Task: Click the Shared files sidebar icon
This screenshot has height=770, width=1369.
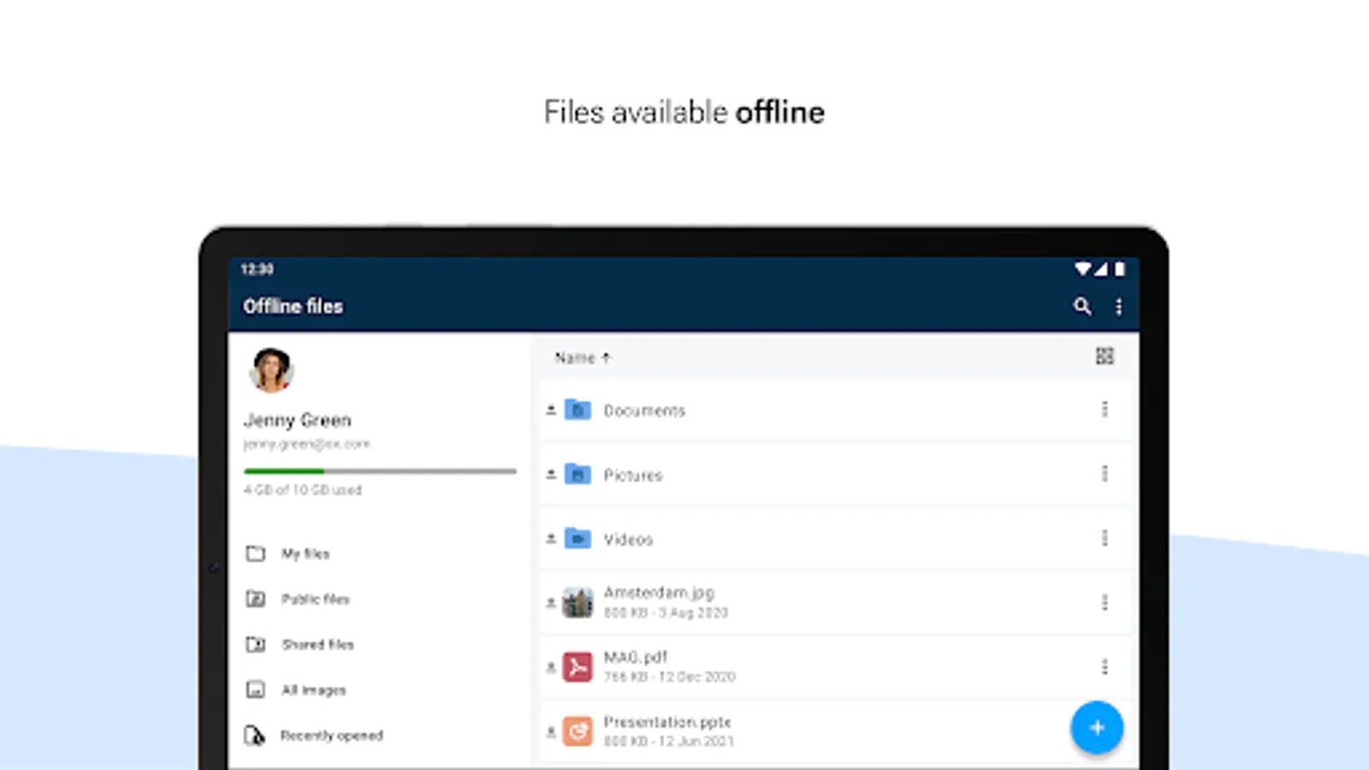Action: (256, 644)
